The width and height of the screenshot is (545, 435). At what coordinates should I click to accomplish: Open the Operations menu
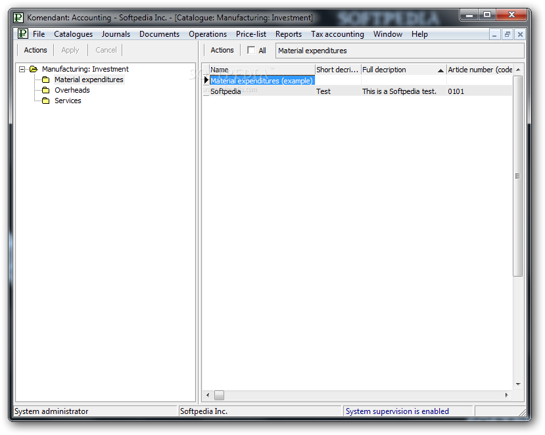click(x=208, y=34)
